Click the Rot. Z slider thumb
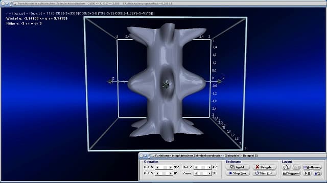 203,167
